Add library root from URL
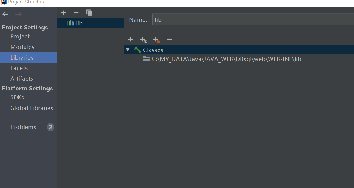 coord(144,40)
